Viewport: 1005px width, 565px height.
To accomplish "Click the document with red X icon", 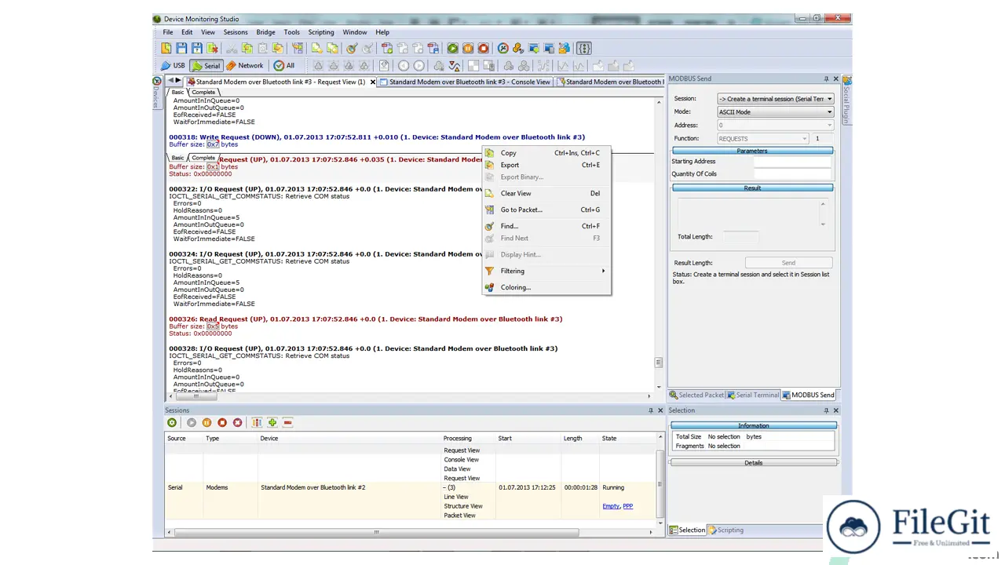I will click(x=212, y=48).
